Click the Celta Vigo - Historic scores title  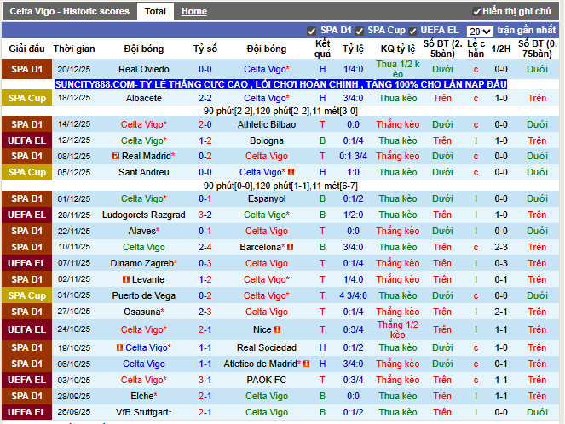pyautogui.click(x=69, y=12)
